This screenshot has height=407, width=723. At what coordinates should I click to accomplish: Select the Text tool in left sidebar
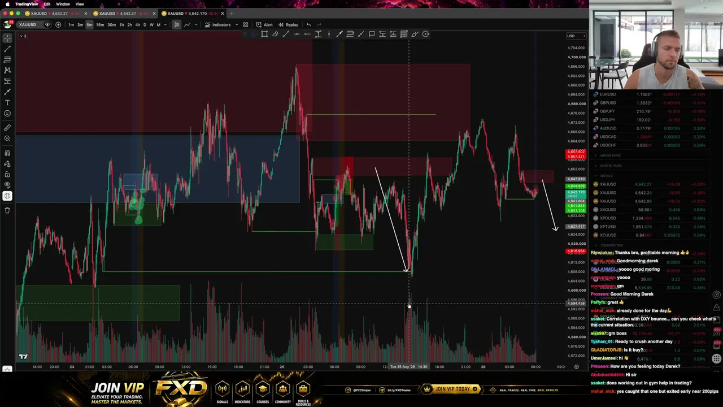[x=7, y=102]
